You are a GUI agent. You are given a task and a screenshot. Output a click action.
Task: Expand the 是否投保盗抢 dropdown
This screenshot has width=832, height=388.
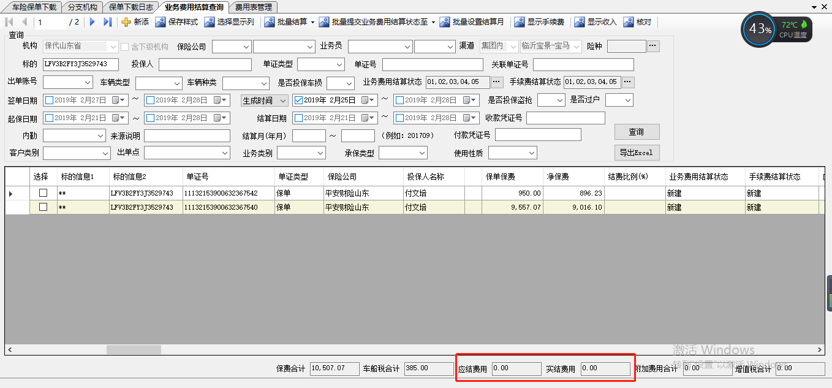[x=559, y=100]
